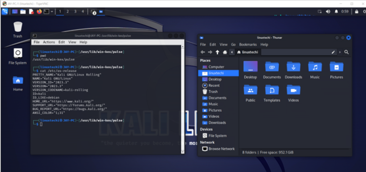The image size is (366, 172).
Task: Select the terminal taskbar button
Action: [93, 11]
